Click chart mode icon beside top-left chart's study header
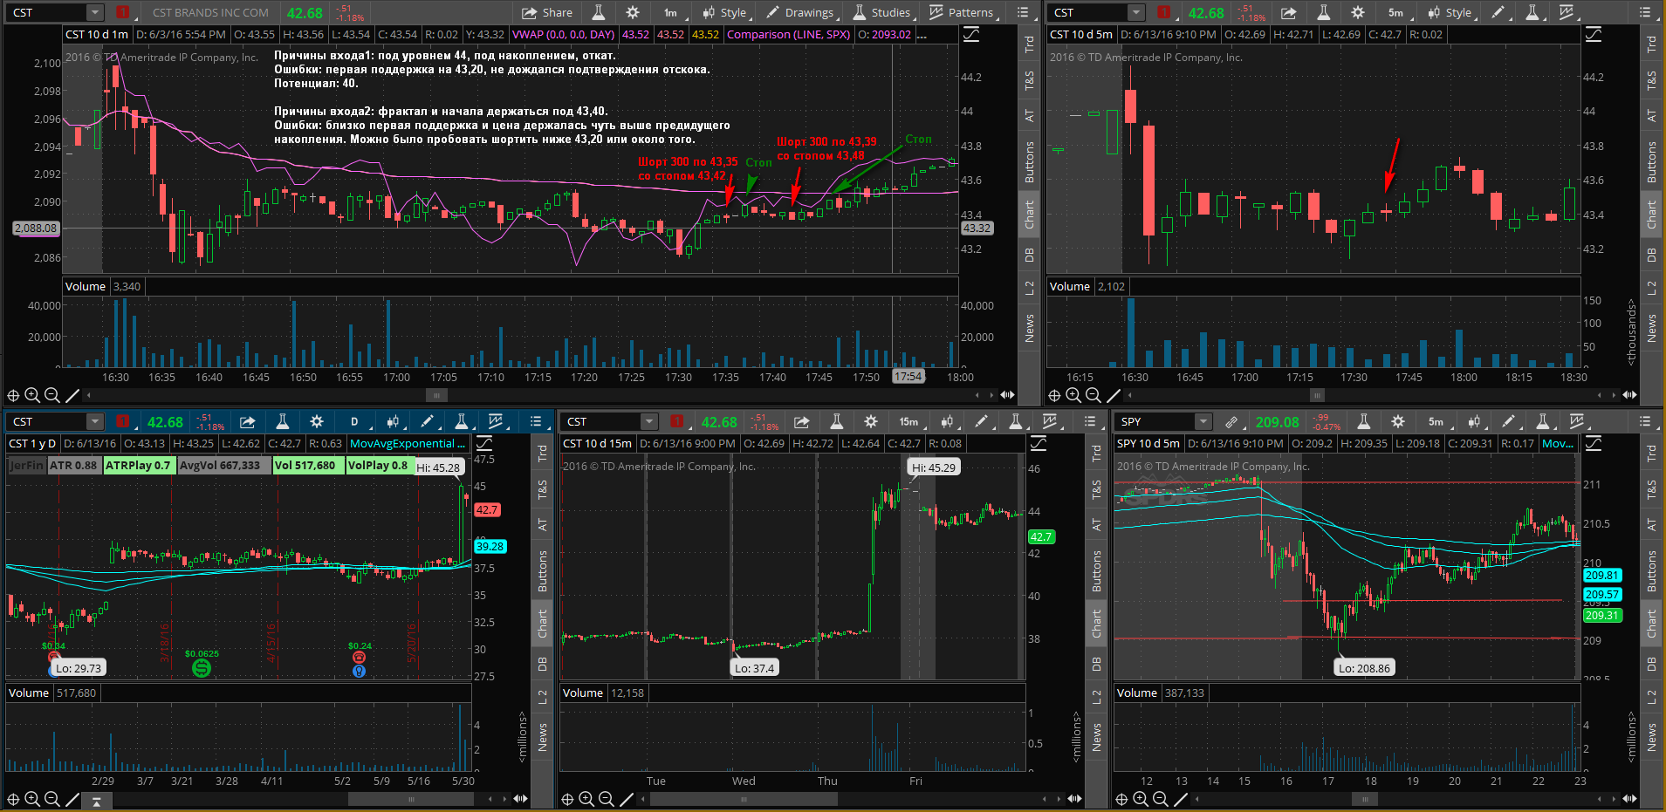This screenshot has height=812, width=1666. click(x=970, y=35)
